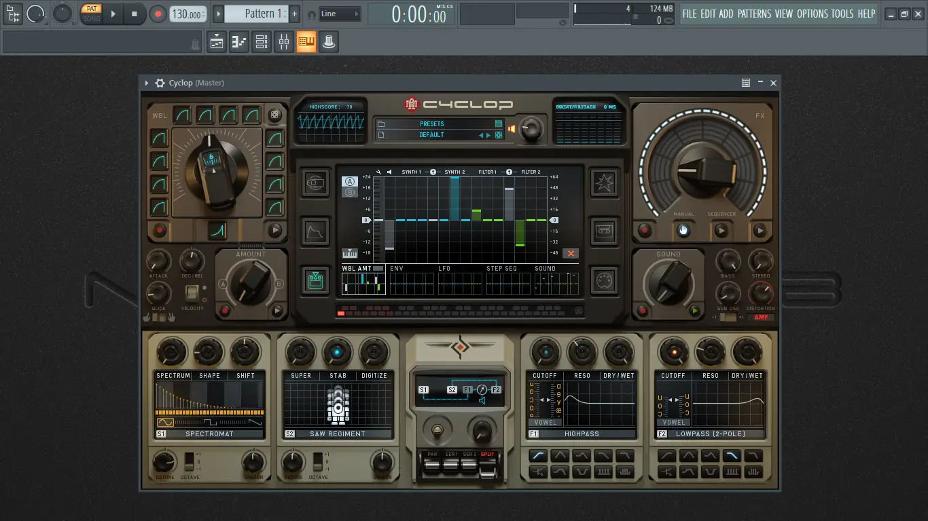
Task: Open S2 SAW REGIMENT synth type selector
Action: coord(338,433)
